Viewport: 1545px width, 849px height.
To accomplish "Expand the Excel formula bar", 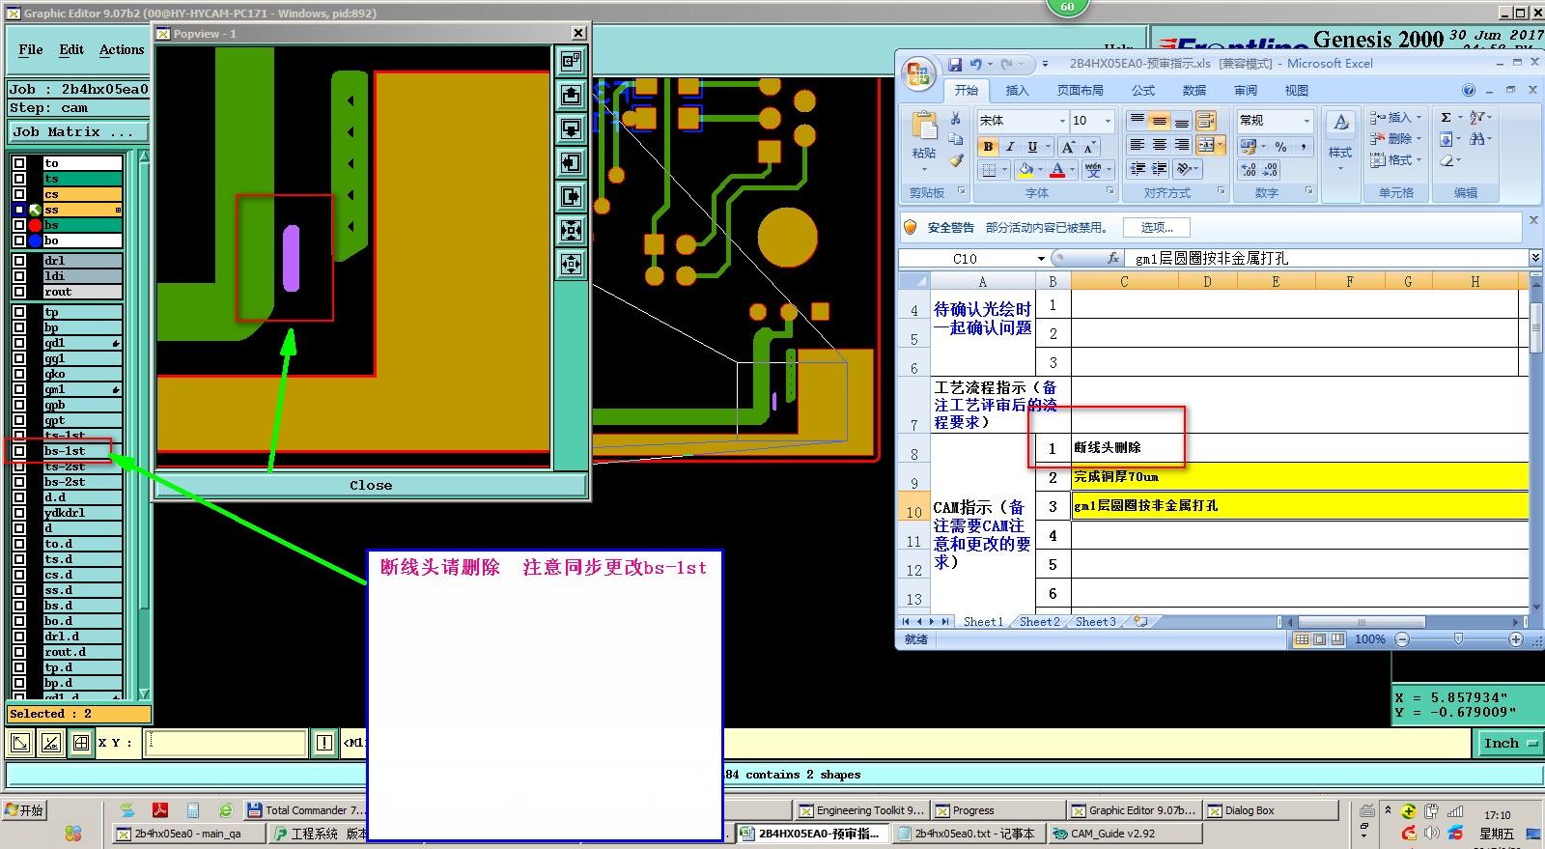I will coord(1535,258).
